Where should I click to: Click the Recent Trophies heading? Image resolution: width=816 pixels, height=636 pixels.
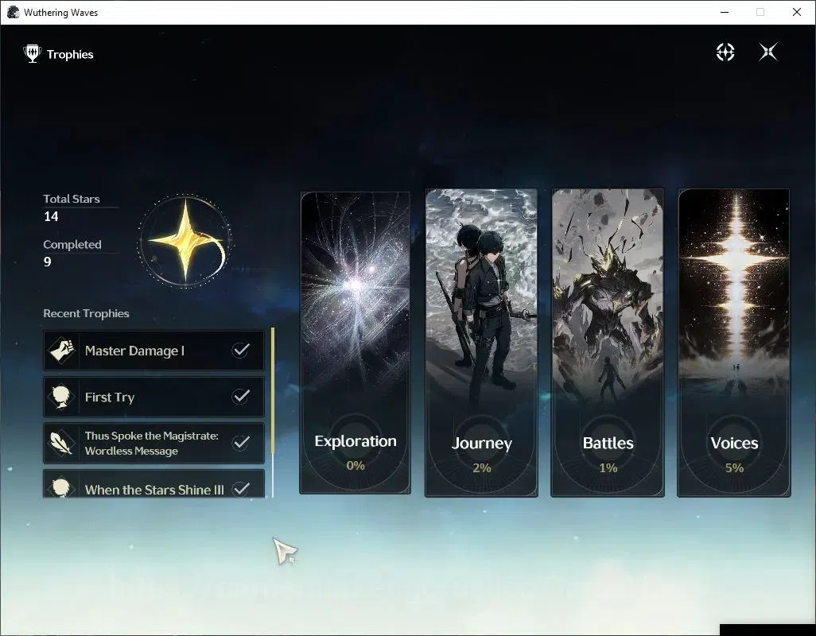click(x=87, y=313)
